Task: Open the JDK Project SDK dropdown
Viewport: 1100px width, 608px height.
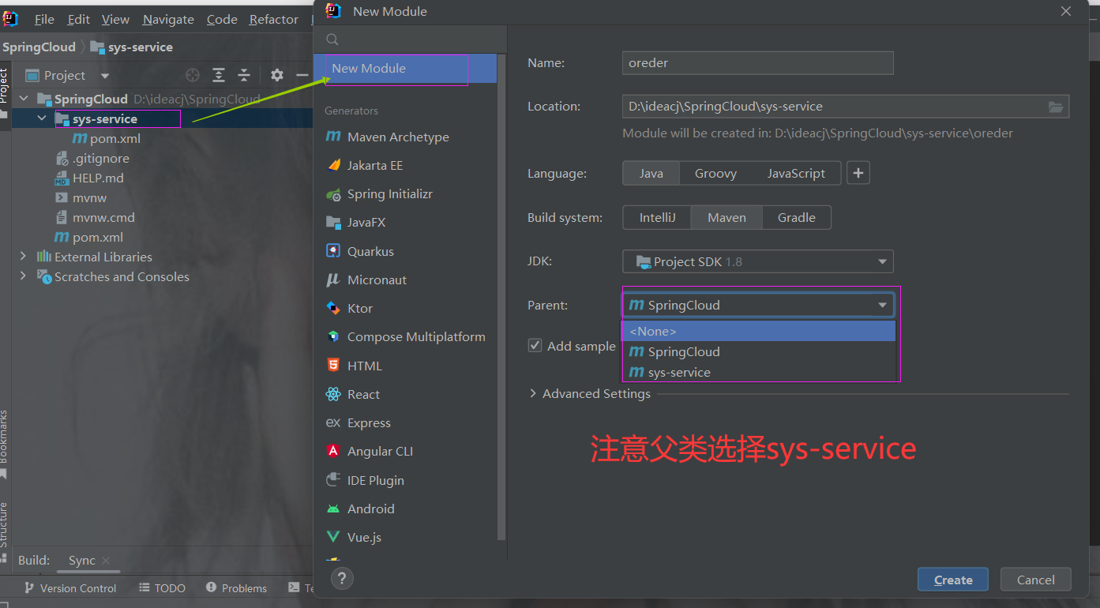Action: [758, 261]
